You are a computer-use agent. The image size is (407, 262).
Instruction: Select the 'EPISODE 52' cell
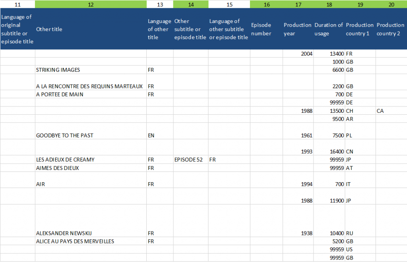(x=188, y=160)
